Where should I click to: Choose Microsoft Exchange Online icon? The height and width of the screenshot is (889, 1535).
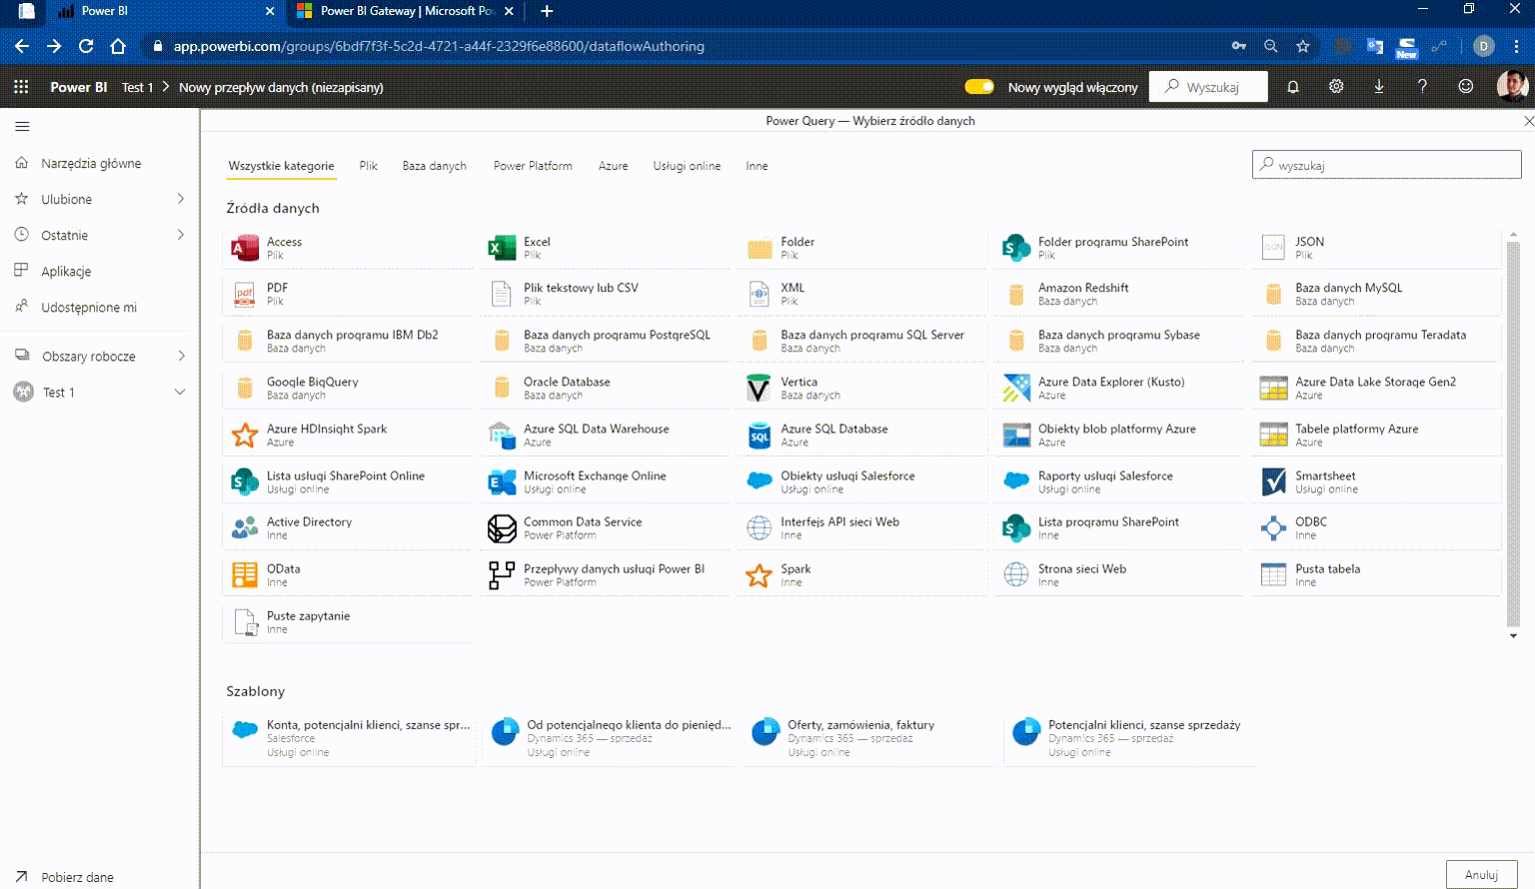pyautogui.click(x=502, y=481)
